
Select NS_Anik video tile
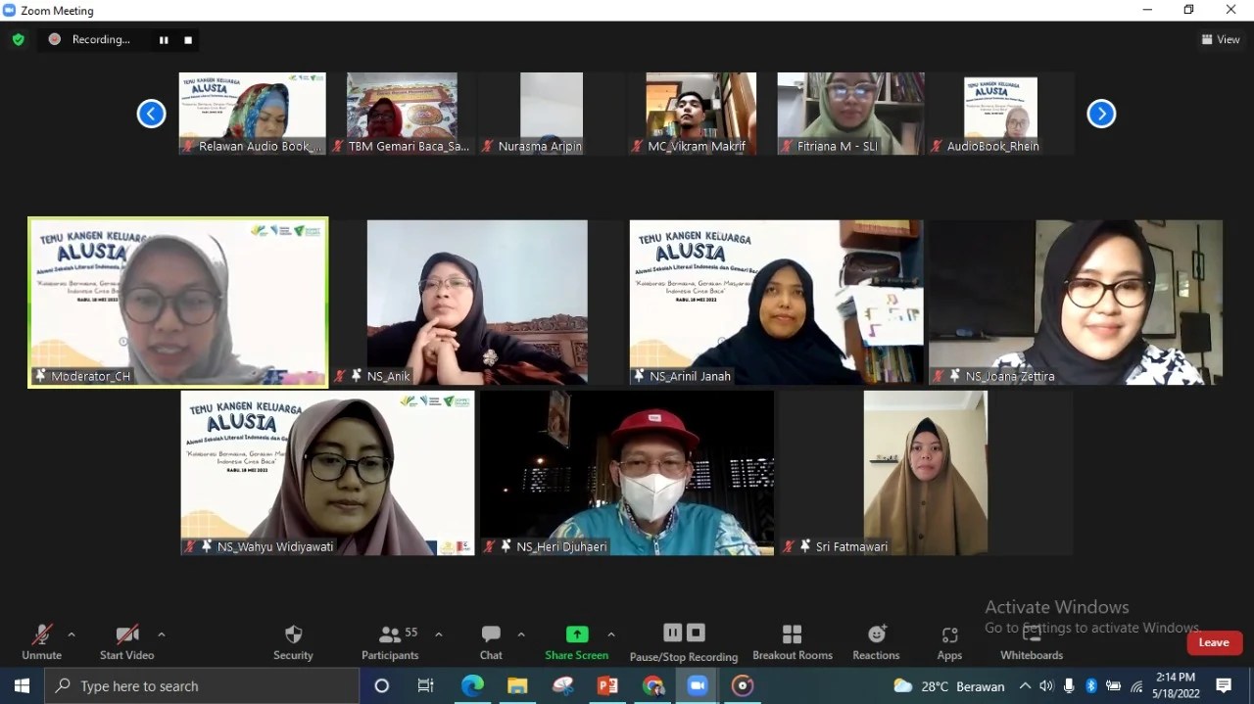coord(477,303)
